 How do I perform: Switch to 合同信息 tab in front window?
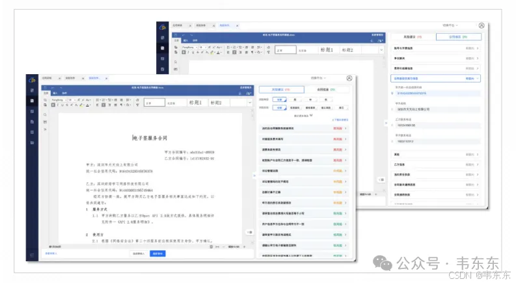pos(327,90)
